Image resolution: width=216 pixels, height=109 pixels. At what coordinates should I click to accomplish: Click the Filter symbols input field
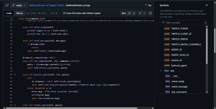tap(184, 23)
